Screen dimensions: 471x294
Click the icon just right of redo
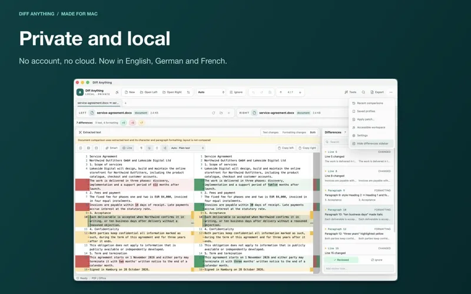click(x=270, y=92)
